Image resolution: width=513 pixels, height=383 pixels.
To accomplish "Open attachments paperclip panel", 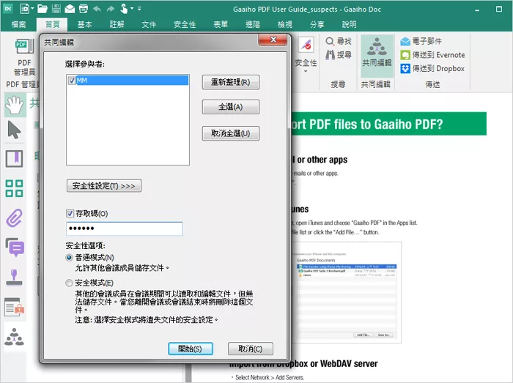I will 14,217.
